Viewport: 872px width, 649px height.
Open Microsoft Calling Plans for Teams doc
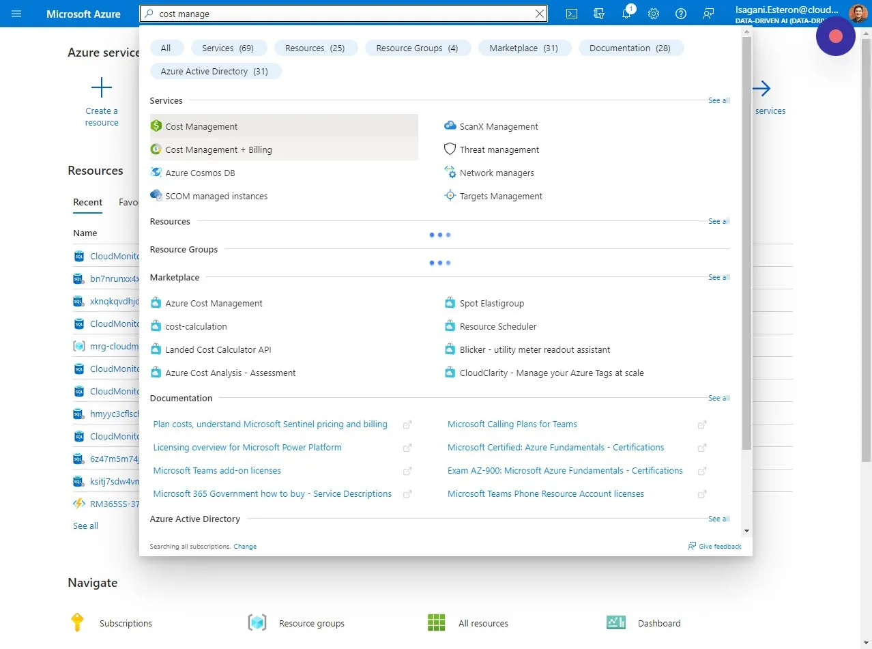point(512,424)
